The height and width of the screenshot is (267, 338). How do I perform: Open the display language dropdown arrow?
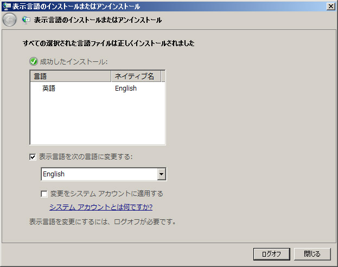161,174
